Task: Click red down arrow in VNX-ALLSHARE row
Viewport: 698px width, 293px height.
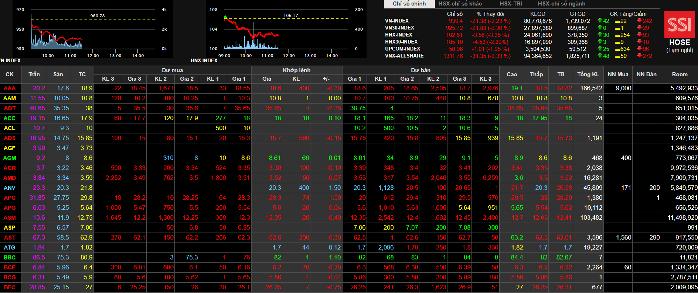Action: tap(639, 56)
